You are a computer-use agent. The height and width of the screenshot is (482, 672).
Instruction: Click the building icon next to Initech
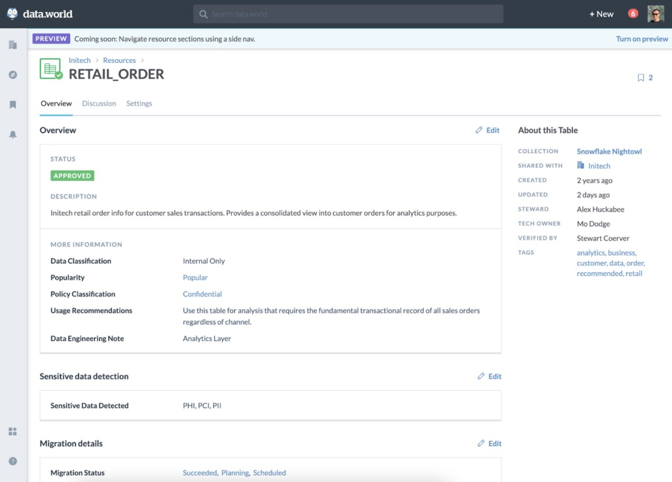(581, 165)
